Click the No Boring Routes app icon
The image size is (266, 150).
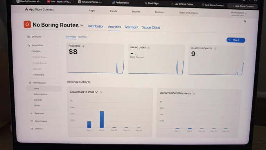27,24
